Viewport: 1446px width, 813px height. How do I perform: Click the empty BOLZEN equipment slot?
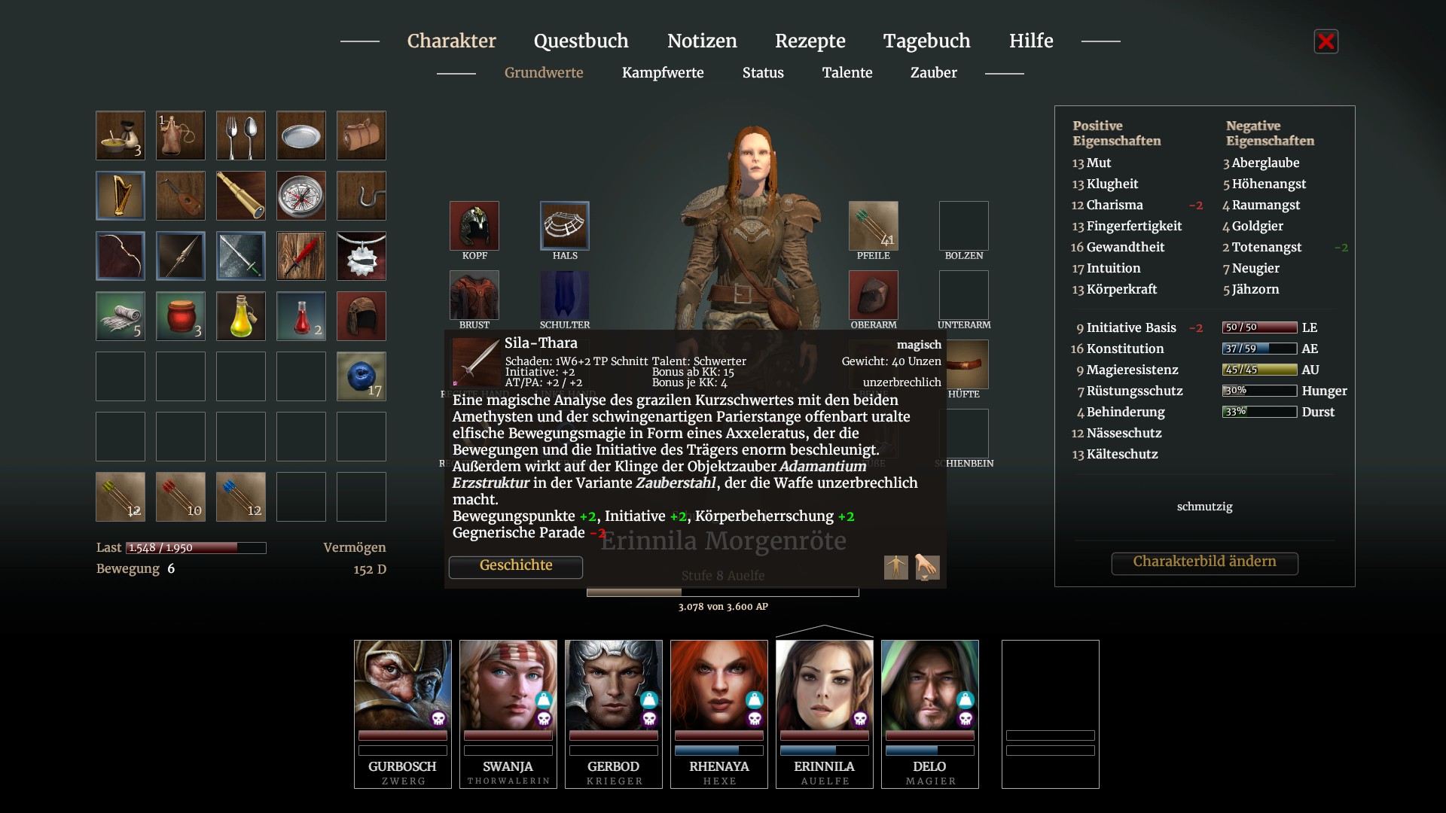pyautogui.click(x=964, y=226)
